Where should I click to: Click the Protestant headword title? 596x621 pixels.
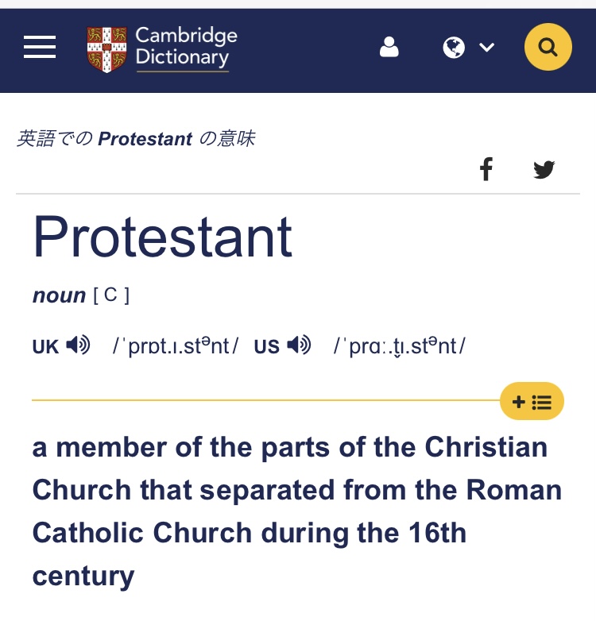tap(162, 237)
